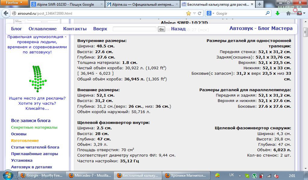Reload the page with the refresh icon
Screen dimensions: 308x180
click(x=200, y=13)
